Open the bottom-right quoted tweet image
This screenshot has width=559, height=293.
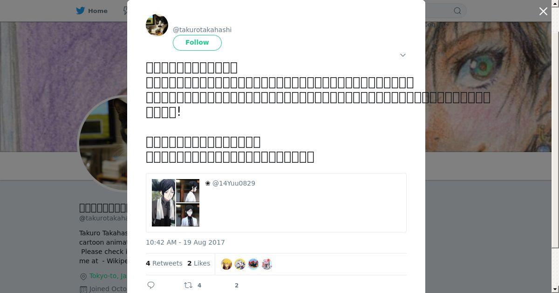point(188,215)
